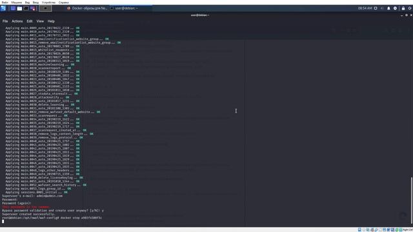
Task: Click the line 'main.0037_scanrequest_created_at'
Action: 46,130
